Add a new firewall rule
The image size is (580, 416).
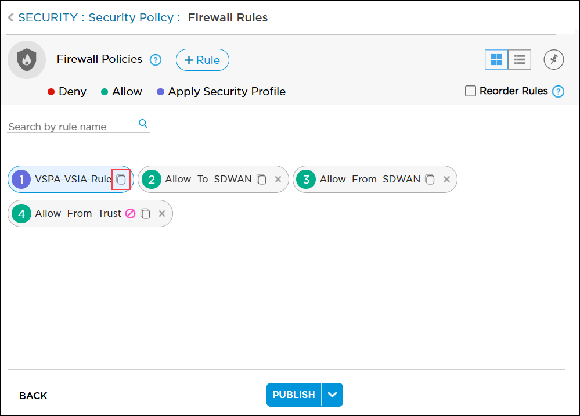click(202, 60)
